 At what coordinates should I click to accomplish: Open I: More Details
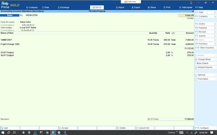click(x=205, y=63)
